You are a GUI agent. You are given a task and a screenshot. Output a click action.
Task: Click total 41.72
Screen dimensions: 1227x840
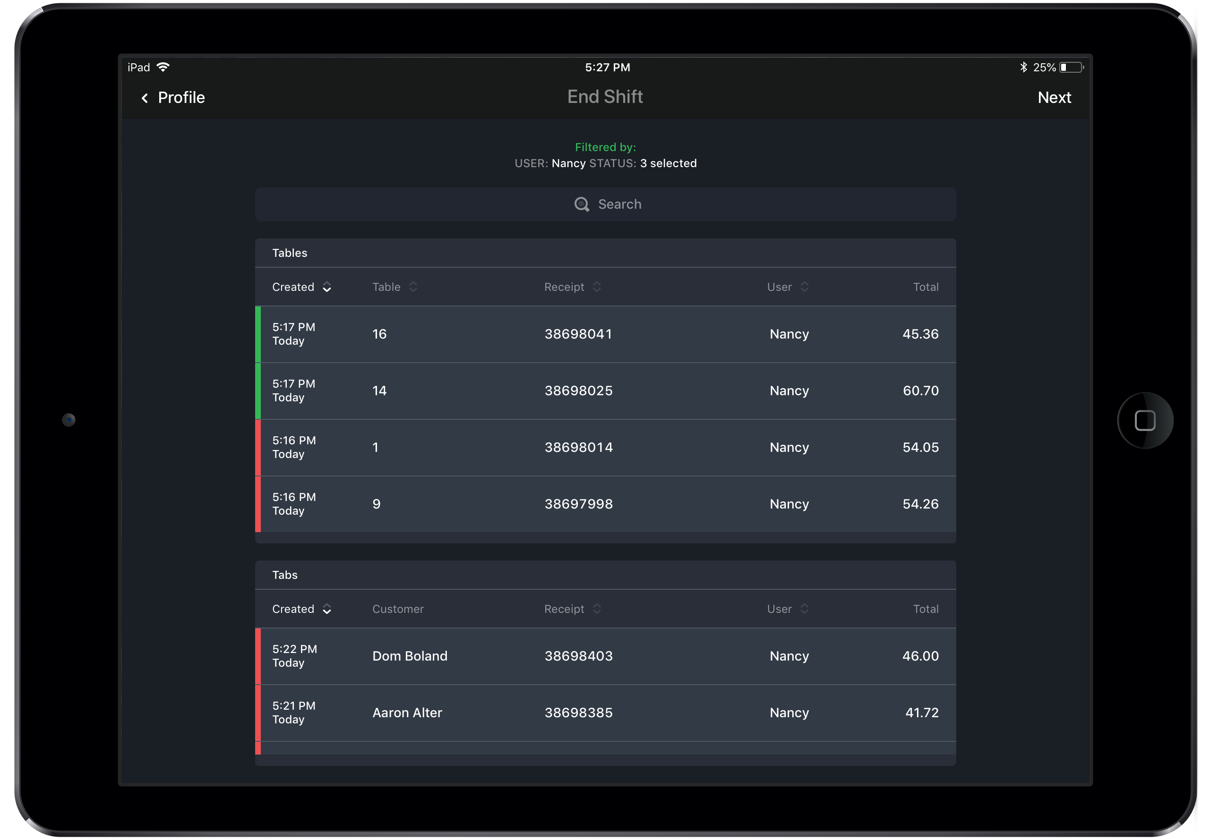point(922,713)
